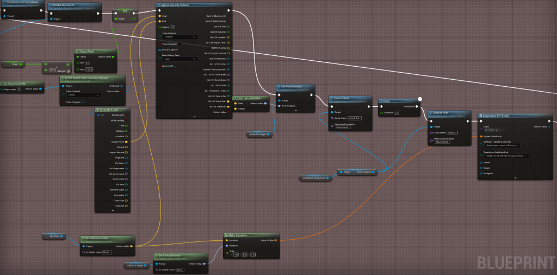Click the Duration field on Delay node
This screenshot has height=275, width=557.
pos(397,113)
